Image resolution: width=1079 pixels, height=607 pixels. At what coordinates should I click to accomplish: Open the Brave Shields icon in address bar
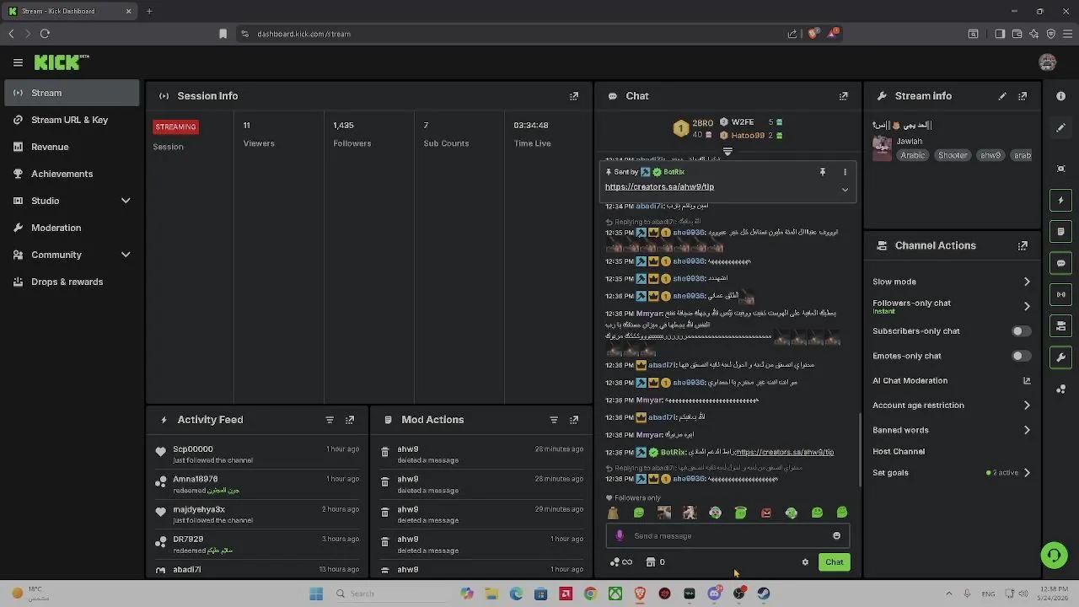click(813, 34)
